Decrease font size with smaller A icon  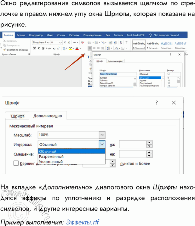tap(69, 42)
